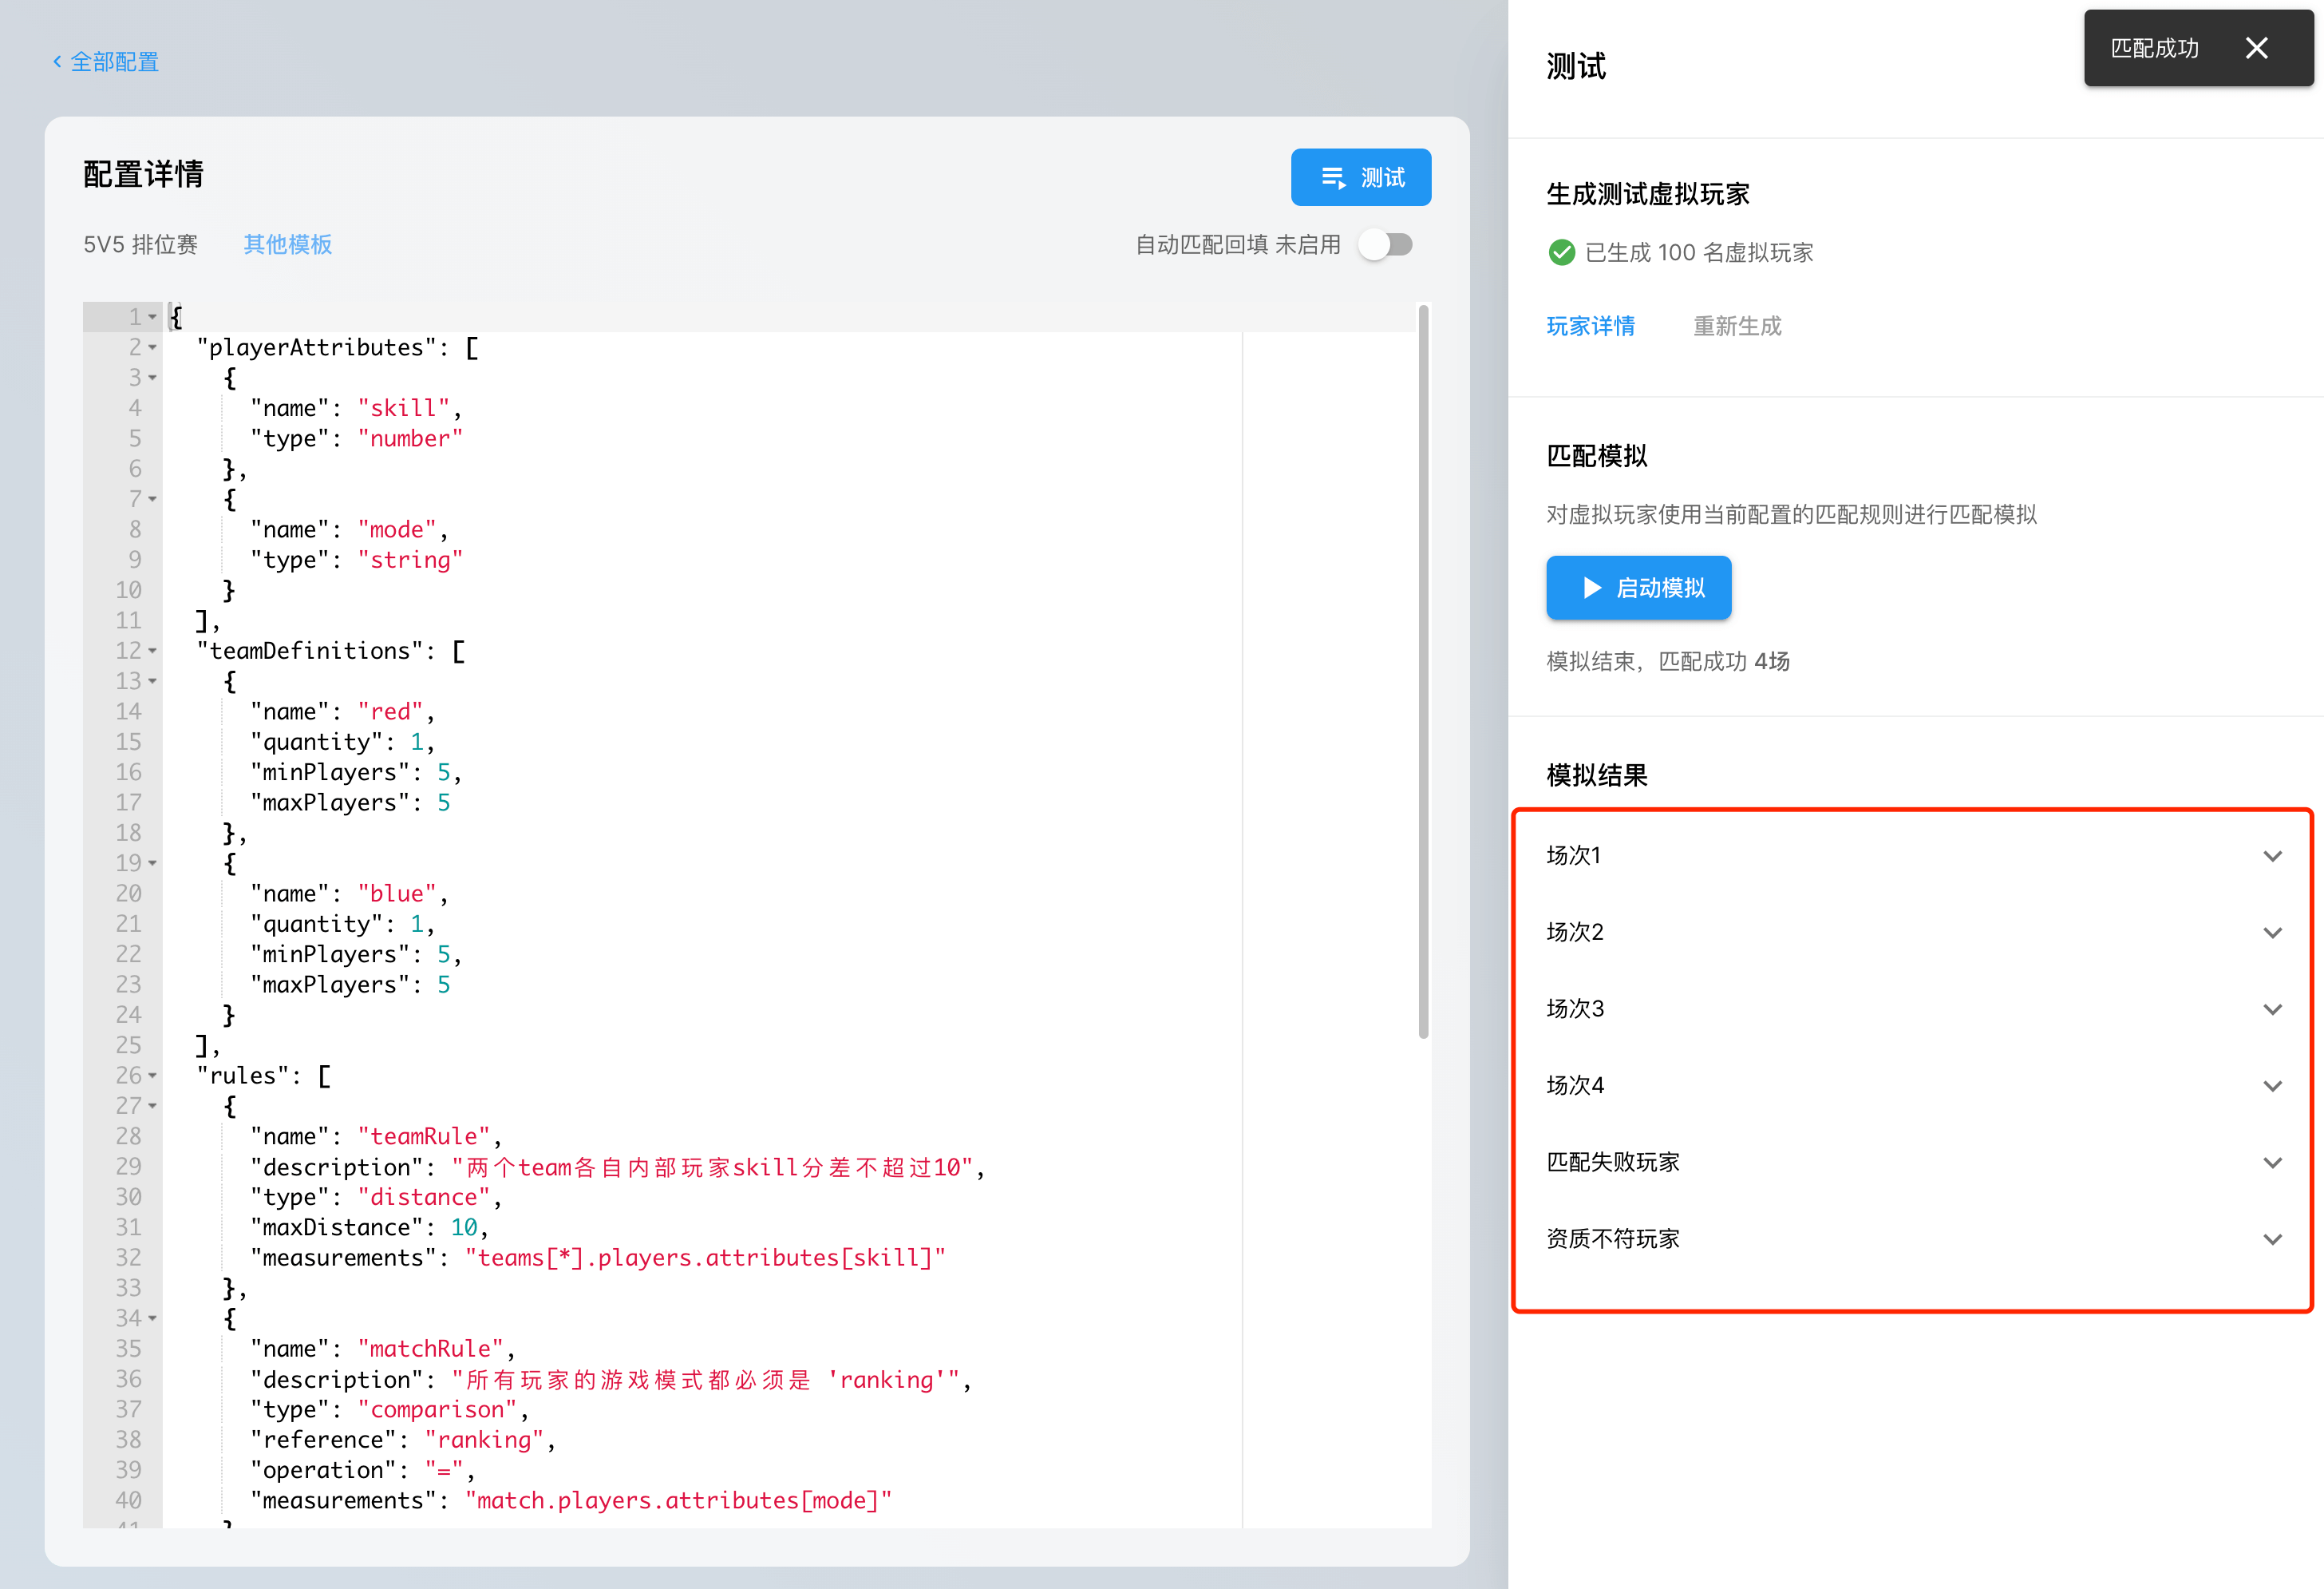Collapse code fold arrow at line 1

click(153, 317)
